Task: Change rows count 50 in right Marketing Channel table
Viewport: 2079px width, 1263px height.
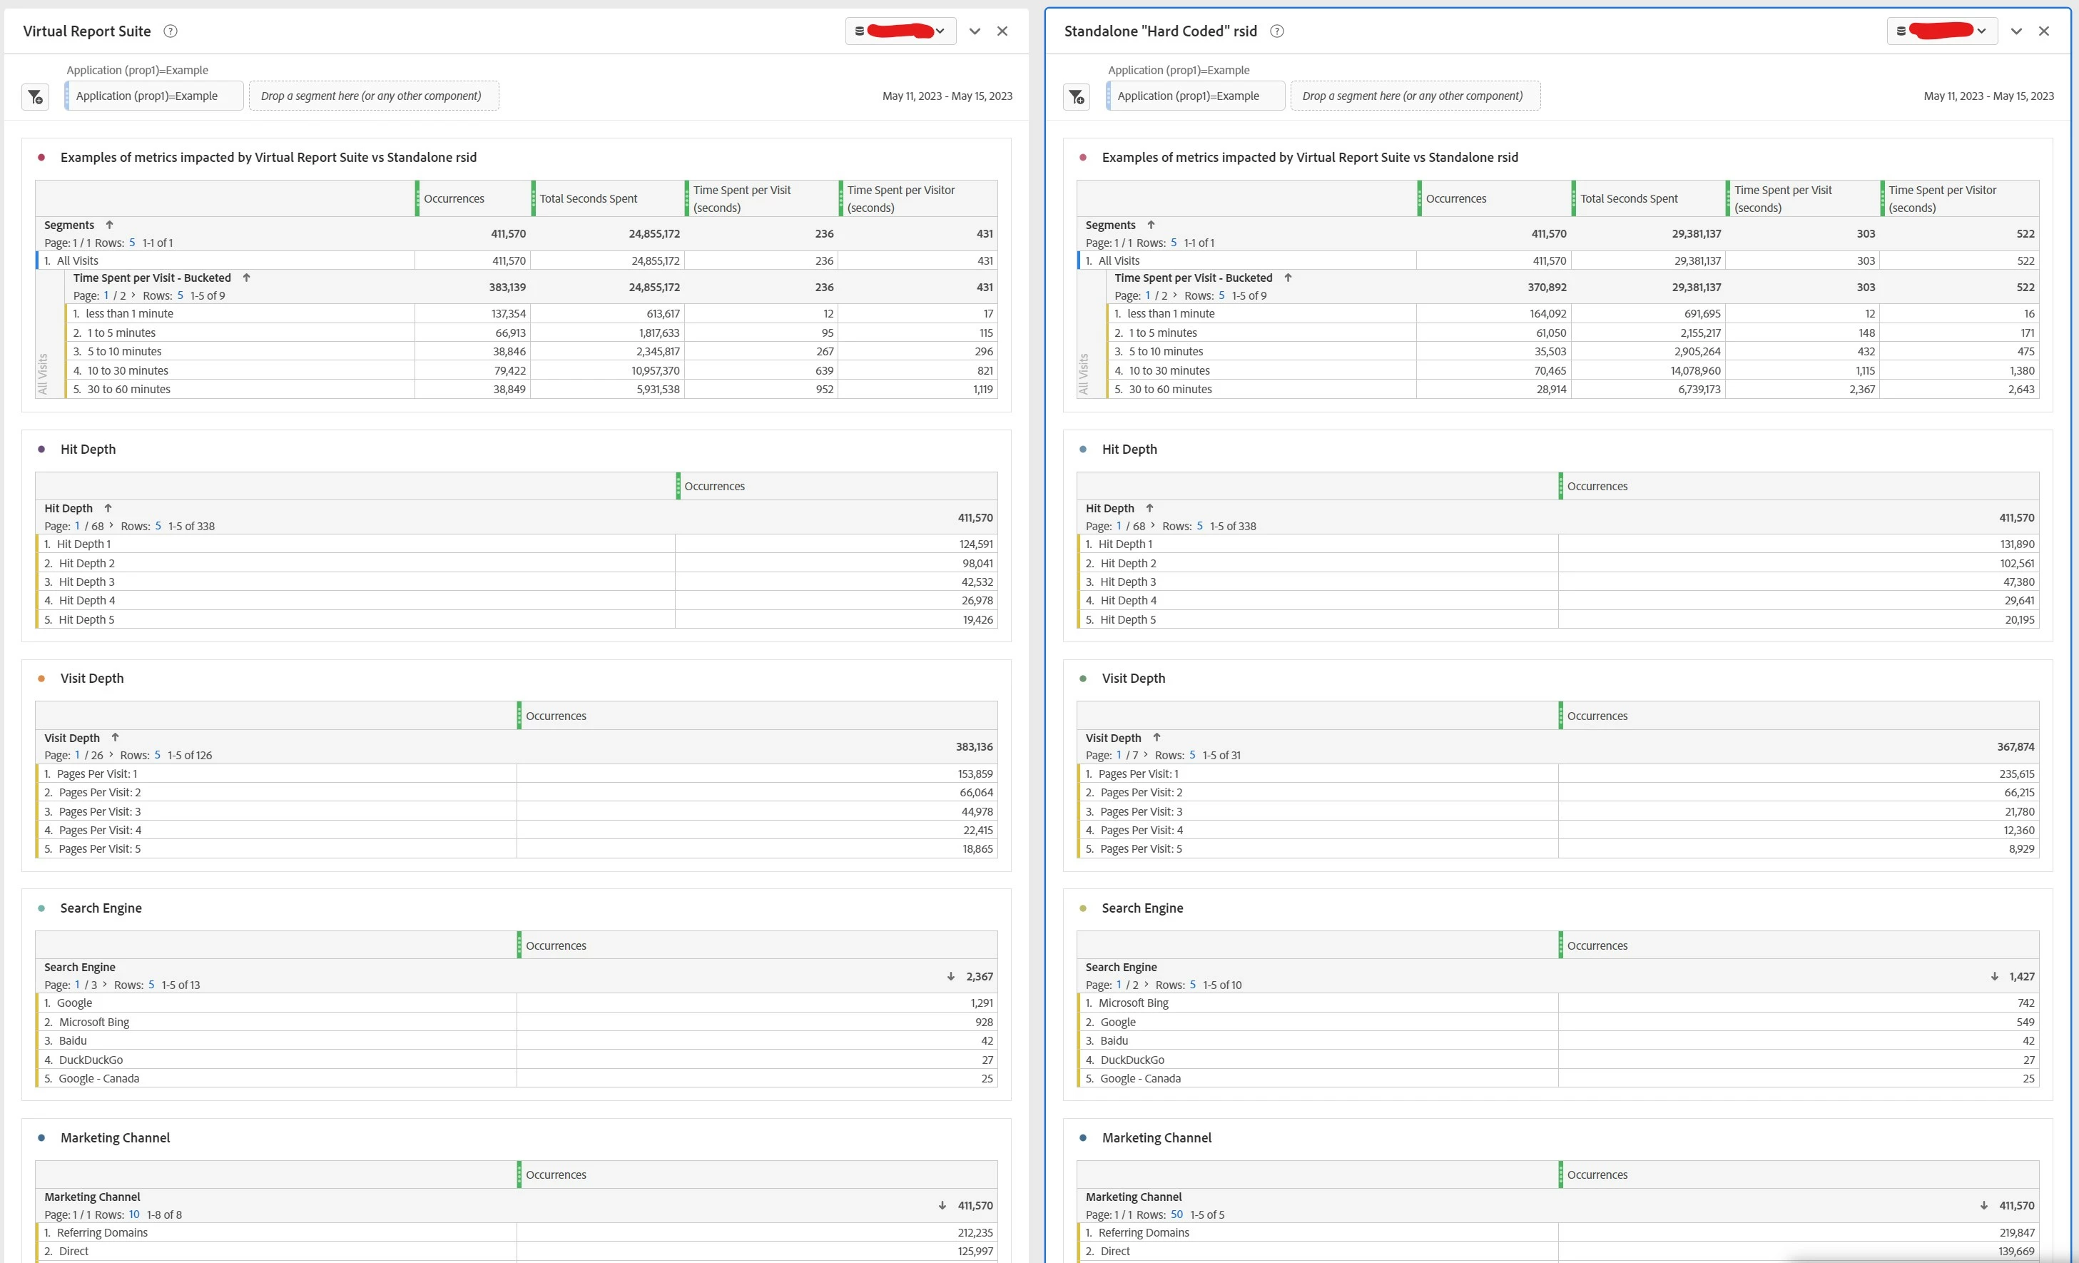Action: (1176, 1214)
